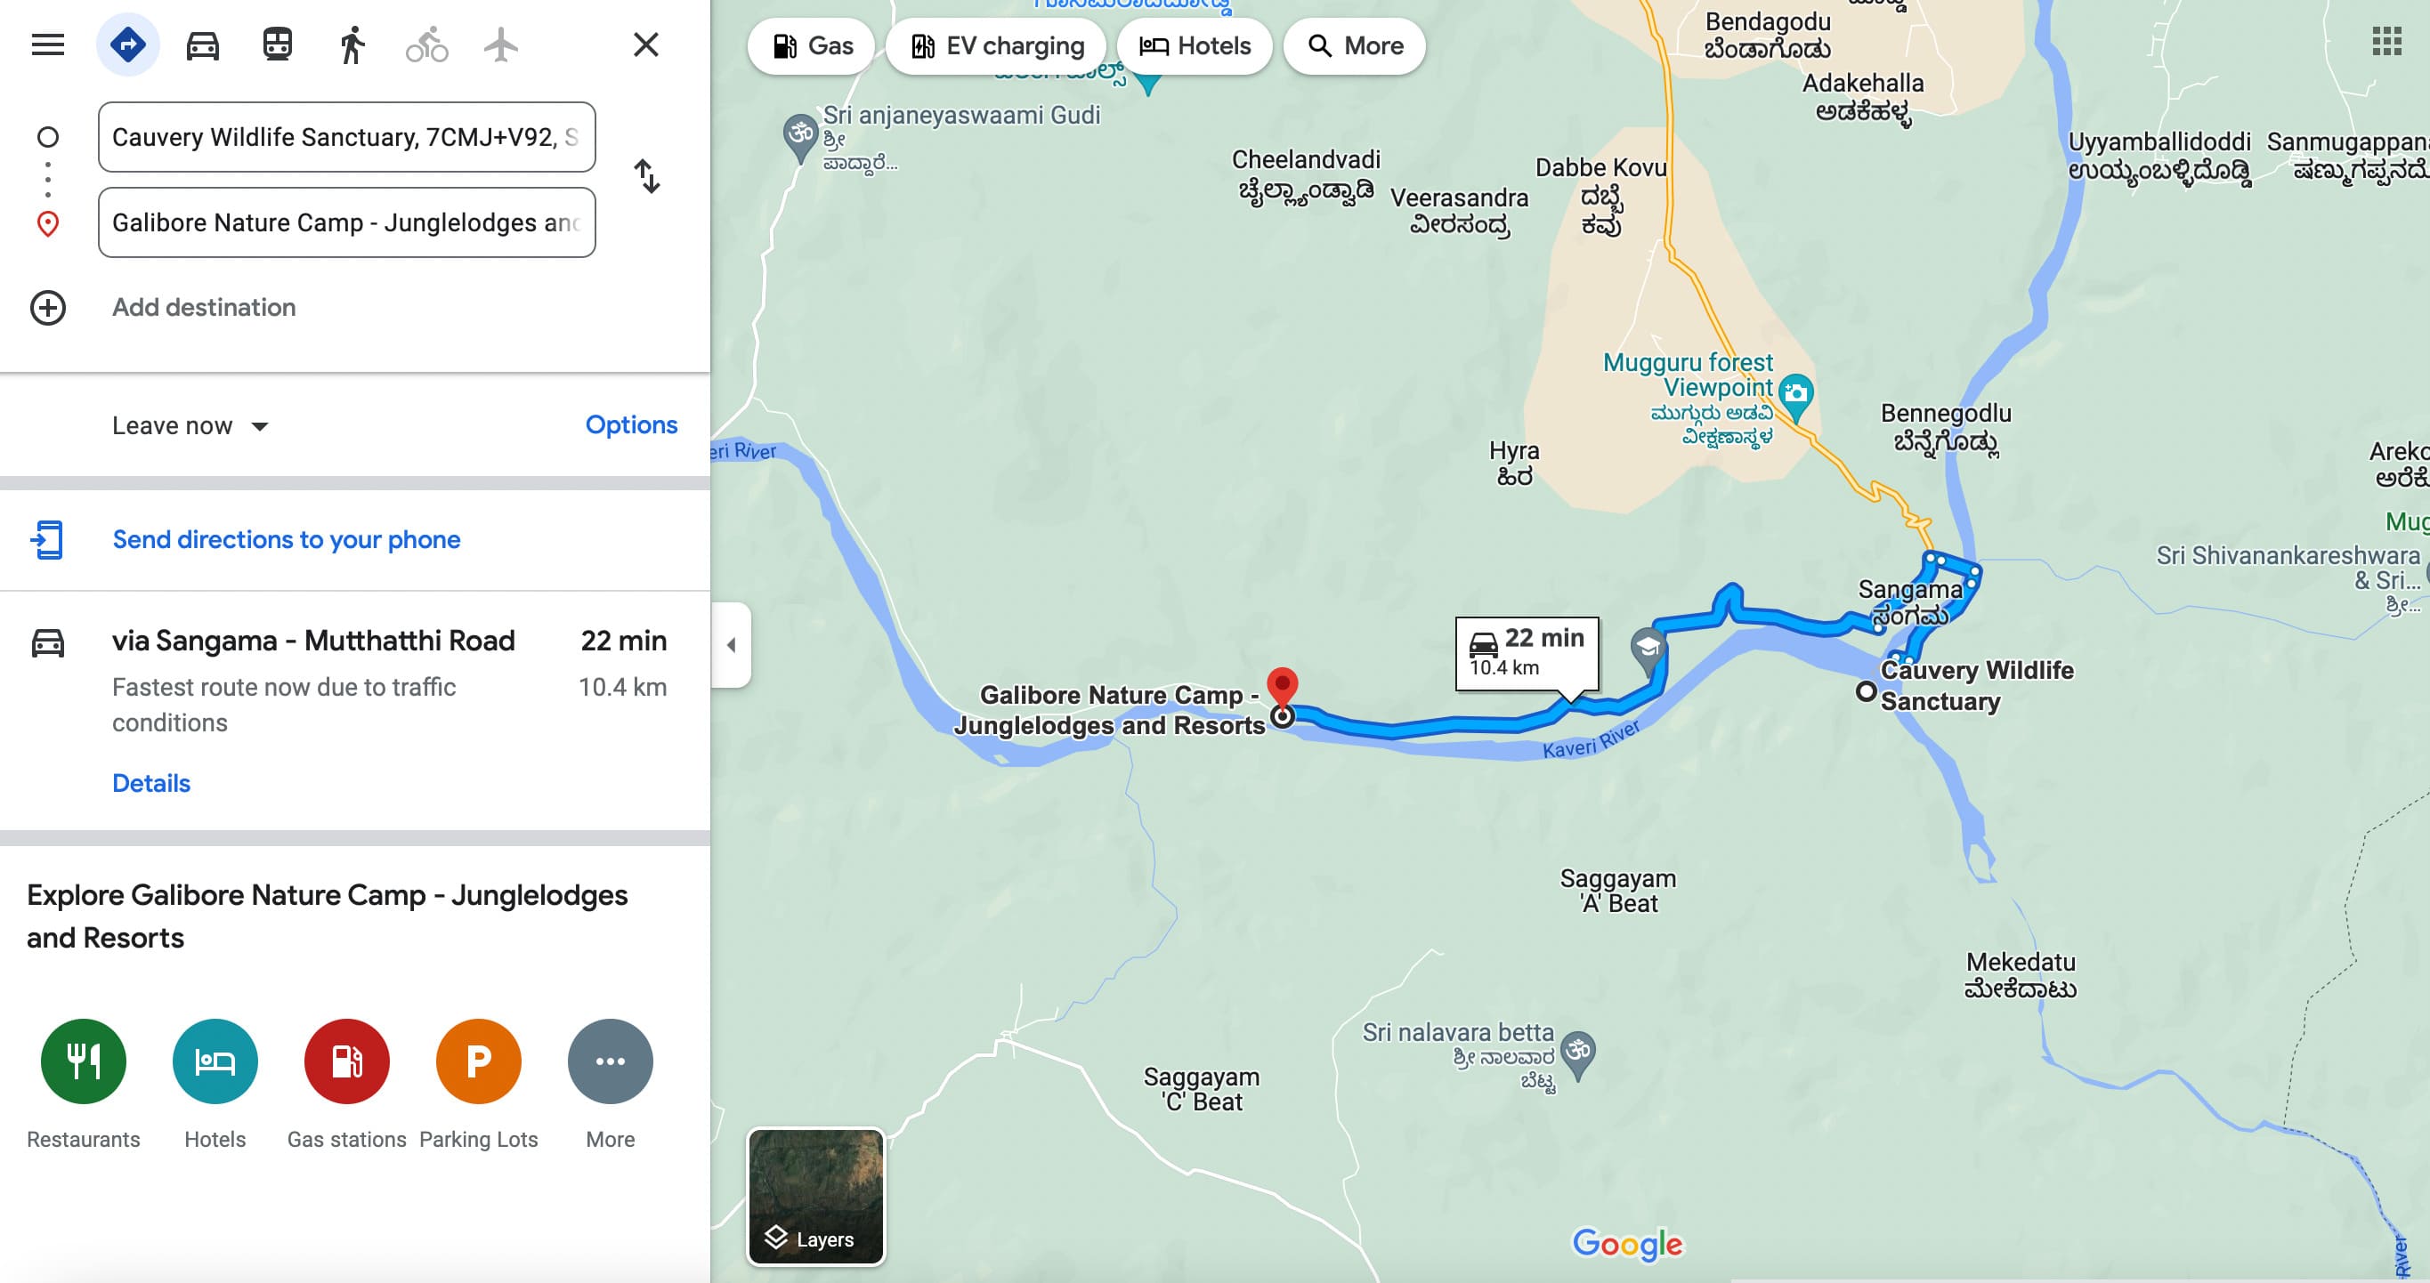Image resolution: width=2430 pixels, height=1283 pixels.
Task: Select the driving travel mode icon
Action: point(203,44)
